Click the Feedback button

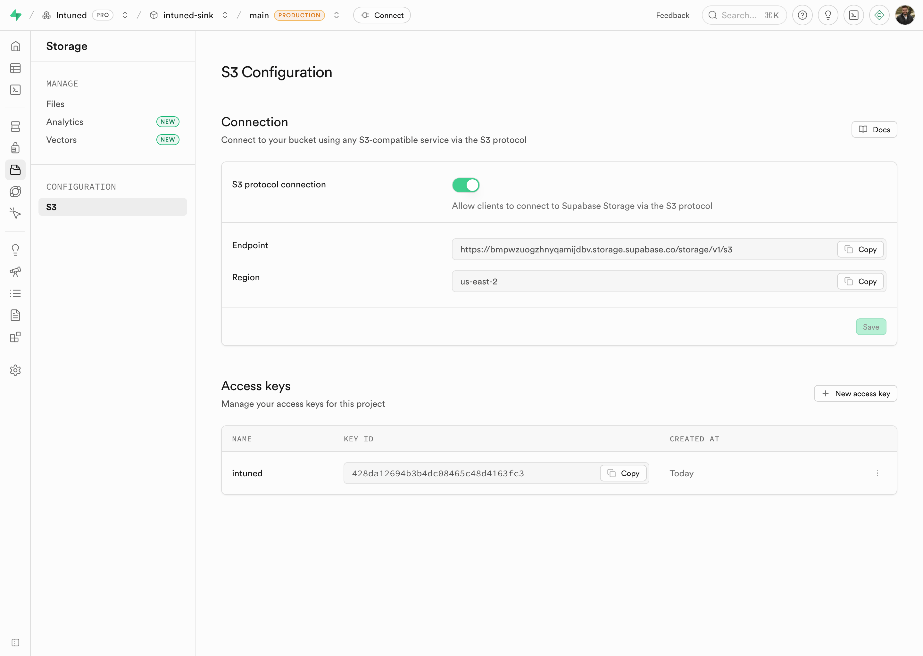point(672,15)
